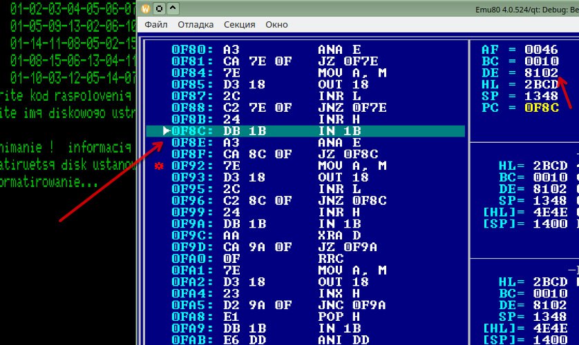Open the Секция menu
Viewport: 579px width, 345px height.
pos(240,24)
